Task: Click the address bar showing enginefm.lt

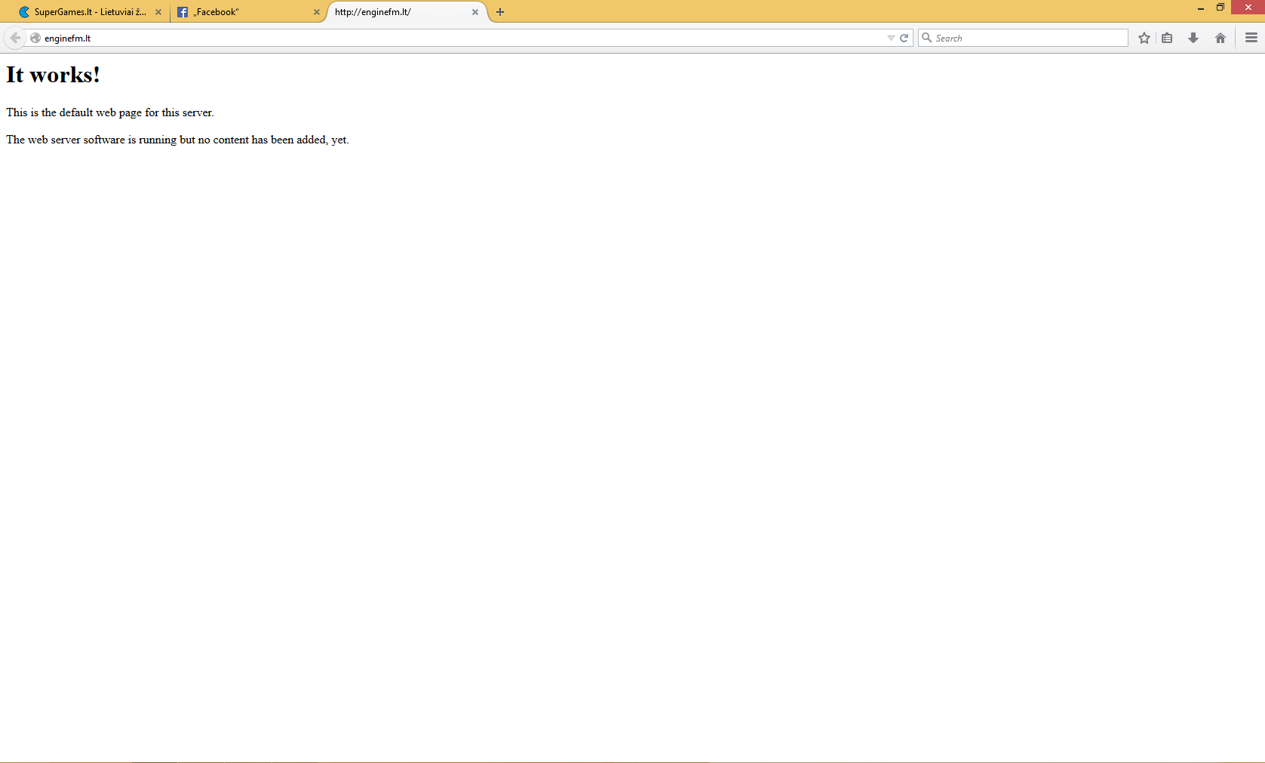Action: pos(462,38)
